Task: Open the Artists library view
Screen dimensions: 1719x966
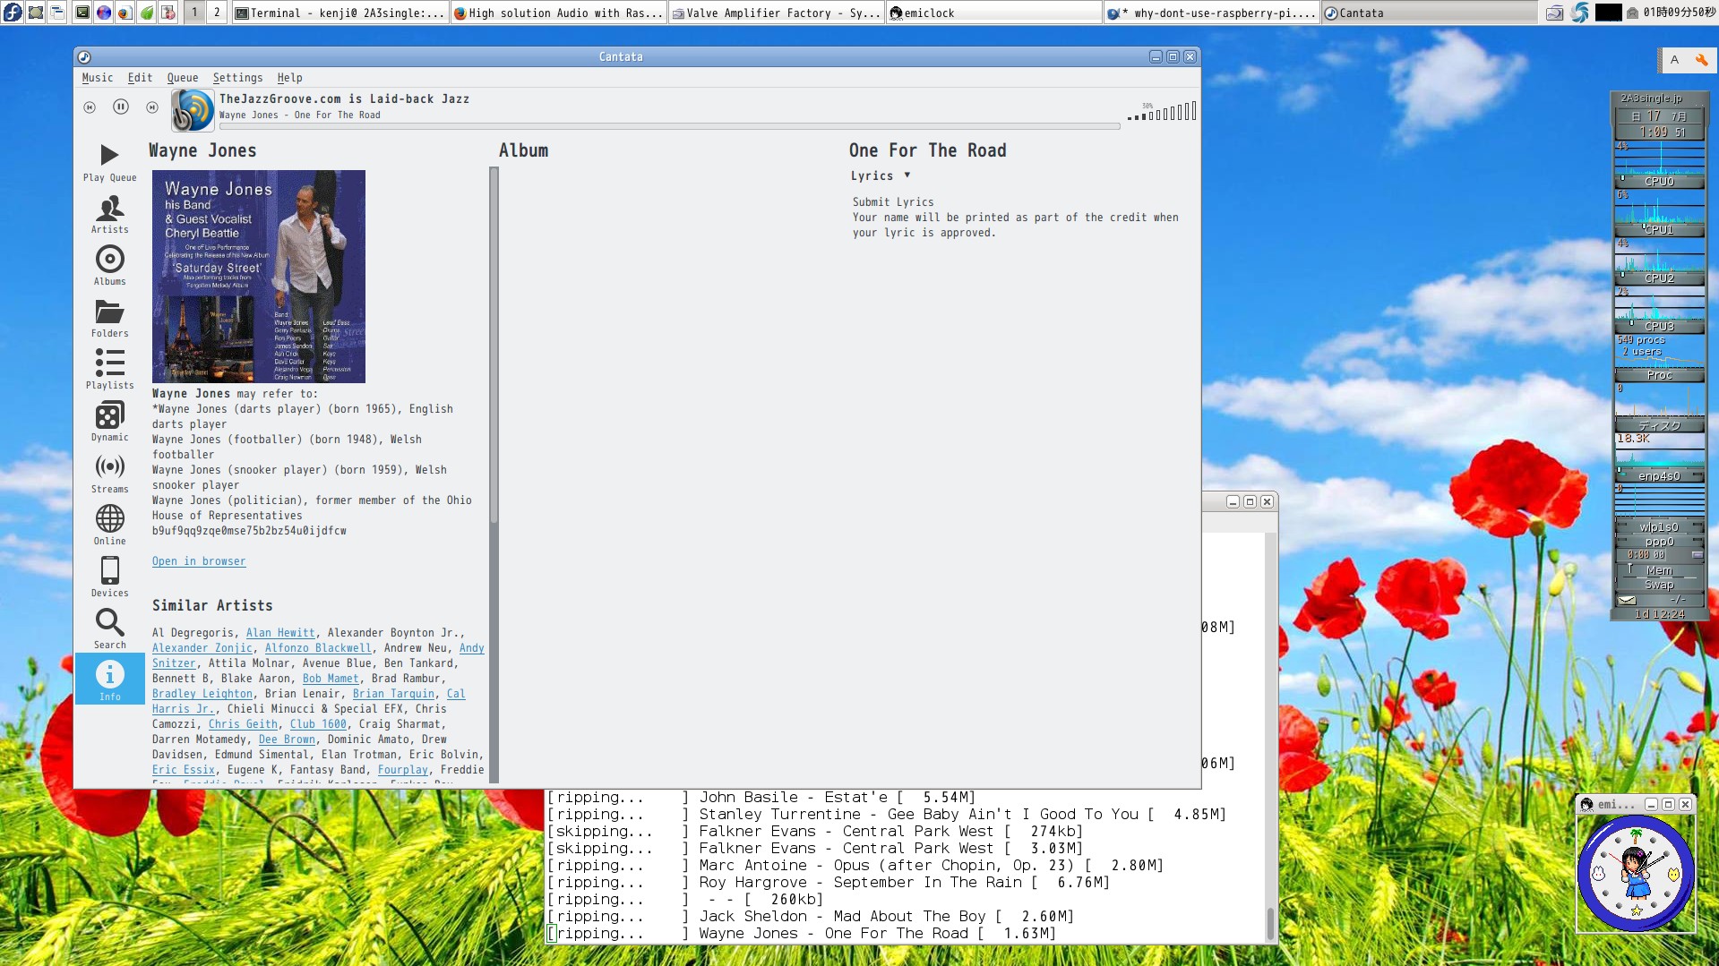Action: click(x=109, y=214)
